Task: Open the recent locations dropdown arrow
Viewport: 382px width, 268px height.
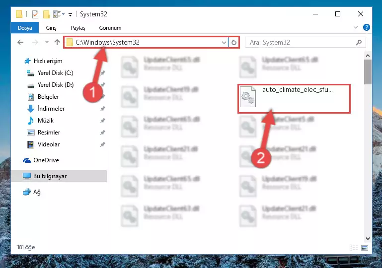Action: pos(47,42)
